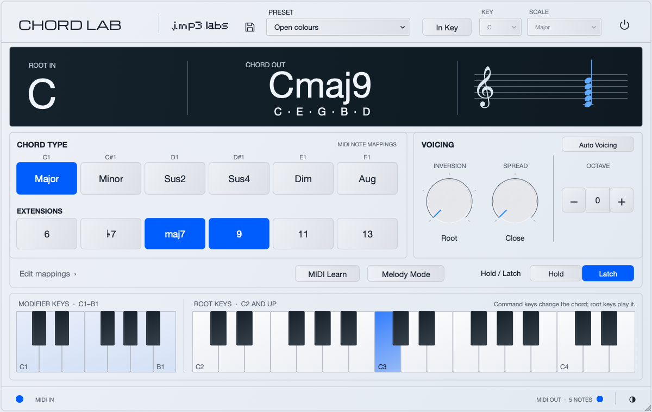The image size is (652, 412).
Task: Select the Dim chord type
Action: (x=303, y=178)
